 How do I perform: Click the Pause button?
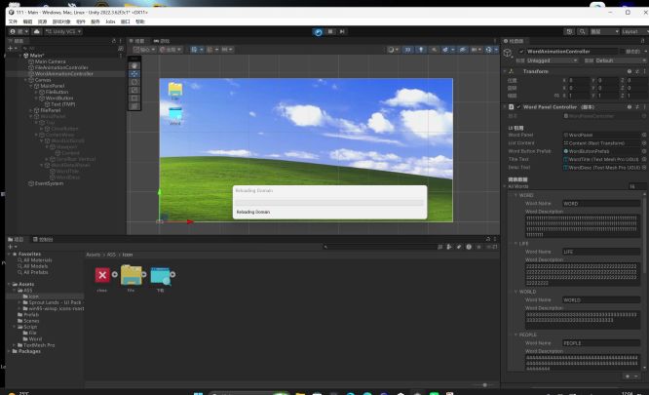click(330, 32)
